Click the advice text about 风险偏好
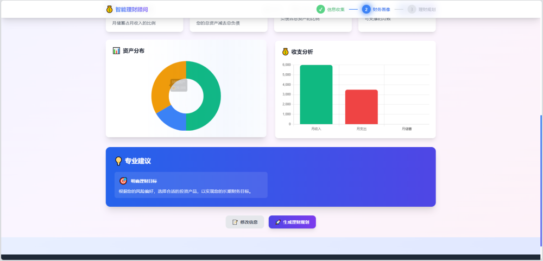The height and width of the screenshot is (261, 543). [x=186, y=191]
